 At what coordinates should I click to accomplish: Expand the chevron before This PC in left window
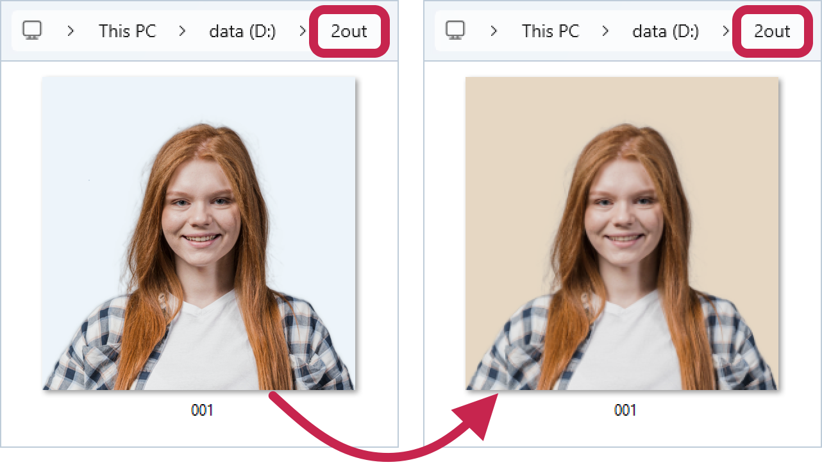tap(71, 31)
